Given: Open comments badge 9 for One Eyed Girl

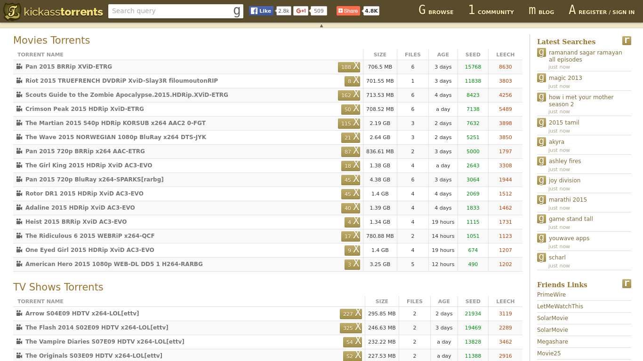Looking at the screenshot, I should click(352, 250).
